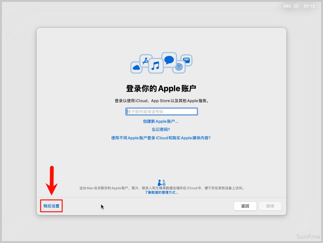Screen dimensions: 323x243
Task: Click the Messages speech bubble icon
Action: pyautogui.click(x=169, y=60)
